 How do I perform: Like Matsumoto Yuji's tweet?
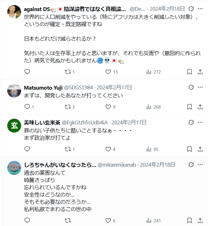(x=108, y=107)
